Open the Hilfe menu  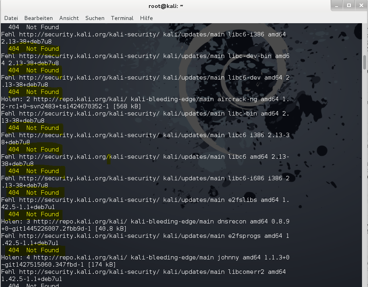(x=147, y=18)
